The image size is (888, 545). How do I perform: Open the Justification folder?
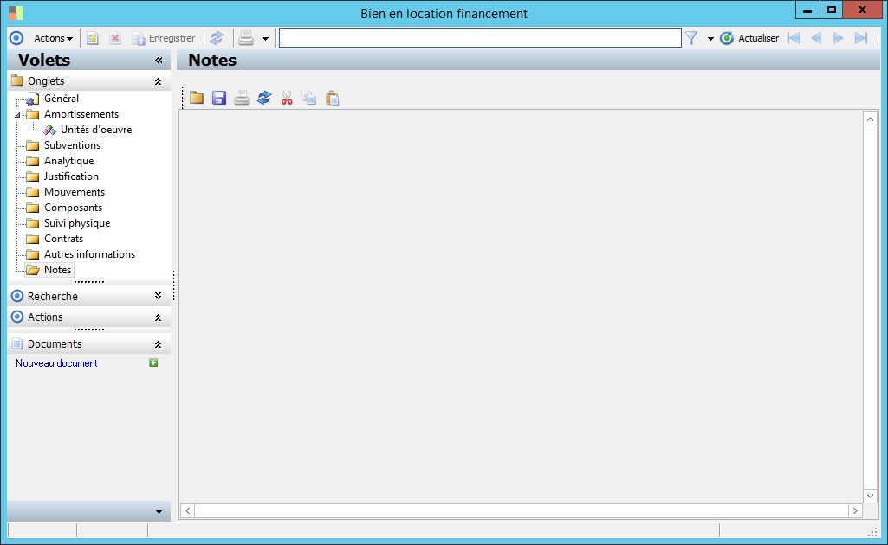[x=71, y=176]
